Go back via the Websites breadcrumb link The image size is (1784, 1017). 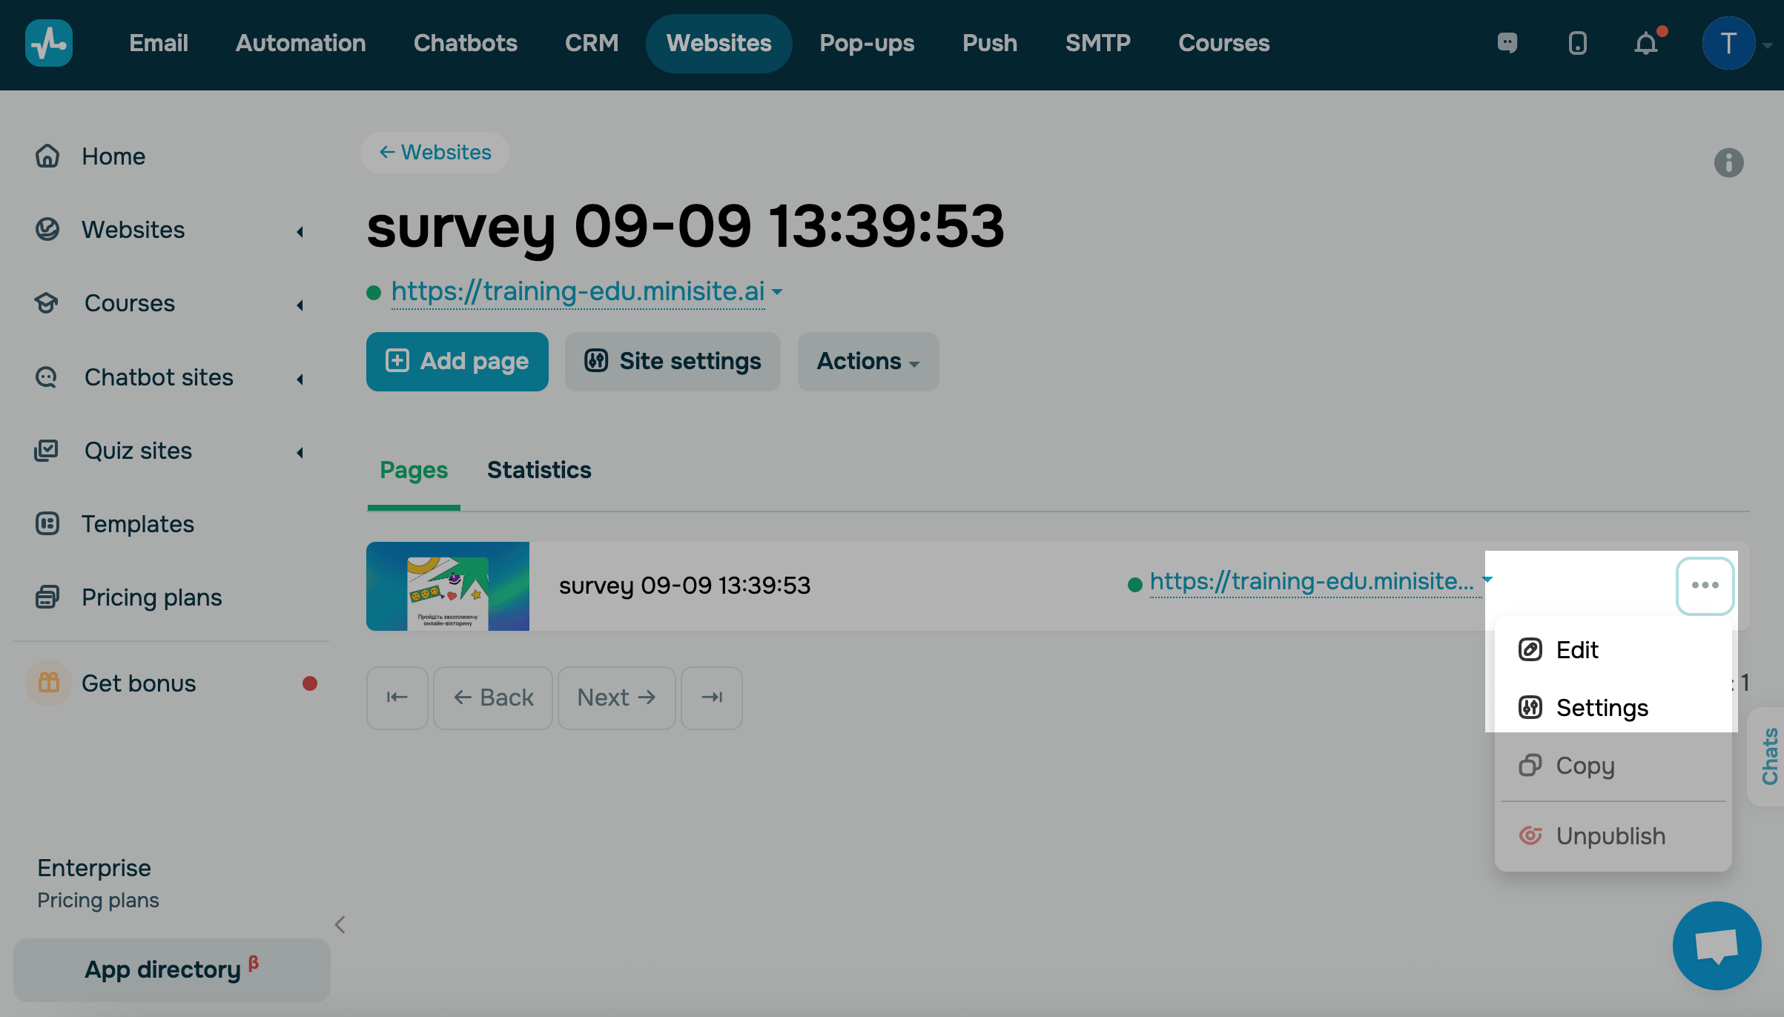(x=435, y=153)
